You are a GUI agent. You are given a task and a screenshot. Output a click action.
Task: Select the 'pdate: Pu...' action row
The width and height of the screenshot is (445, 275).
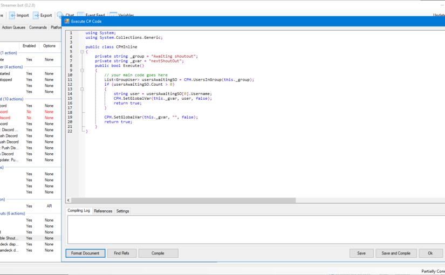[30, 160]
